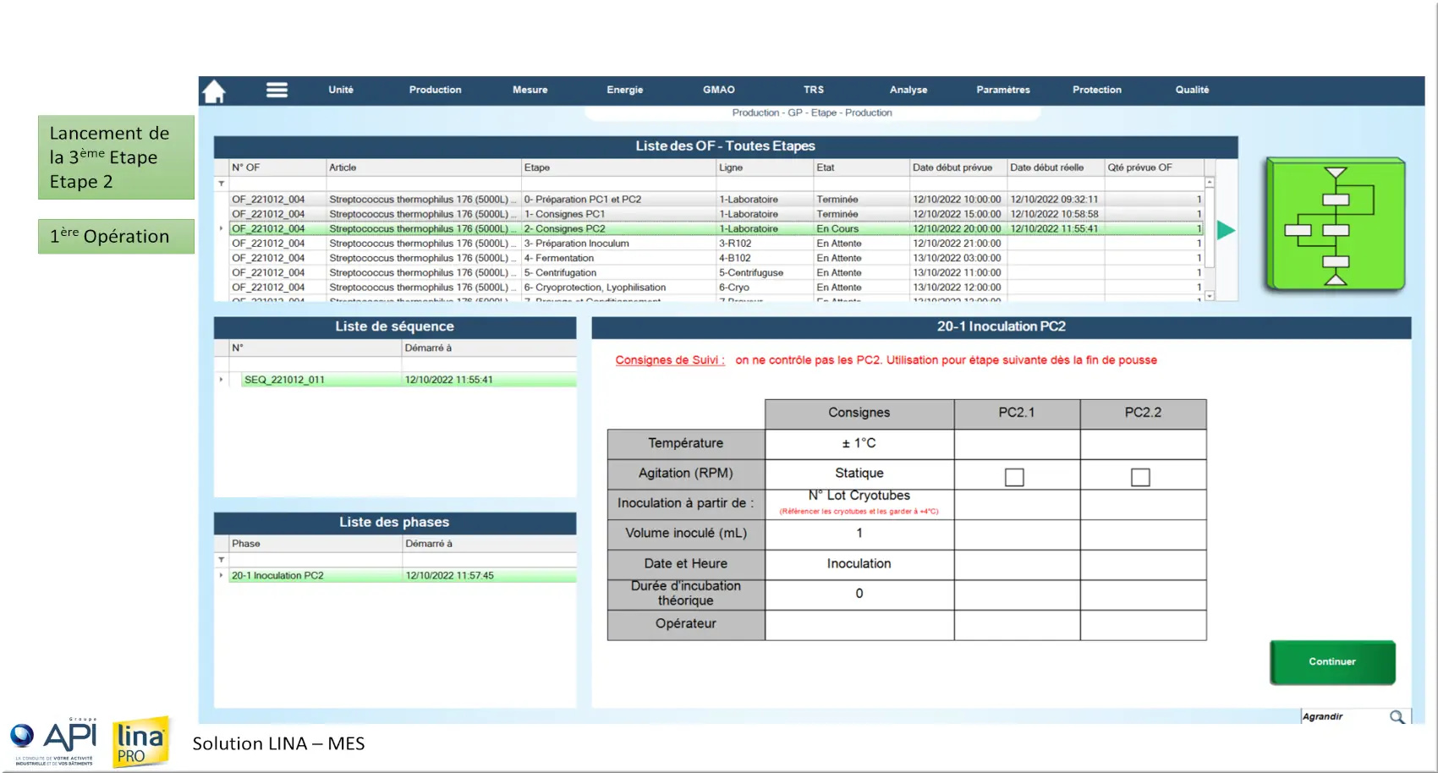The image size is (1438, 773).
Task: Click the green play arrow beside the OF list
Action: [x=1226, y=230]
